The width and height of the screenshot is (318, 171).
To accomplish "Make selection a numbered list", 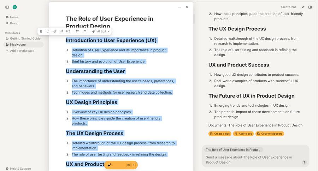I will [x=84, y=31].
